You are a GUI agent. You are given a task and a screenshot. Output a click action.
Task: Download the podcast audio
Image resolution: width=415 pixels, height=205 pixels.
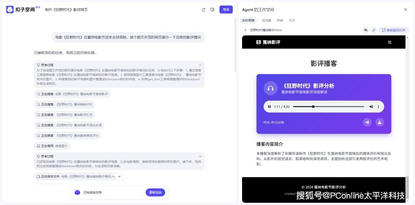coord(380,122)
